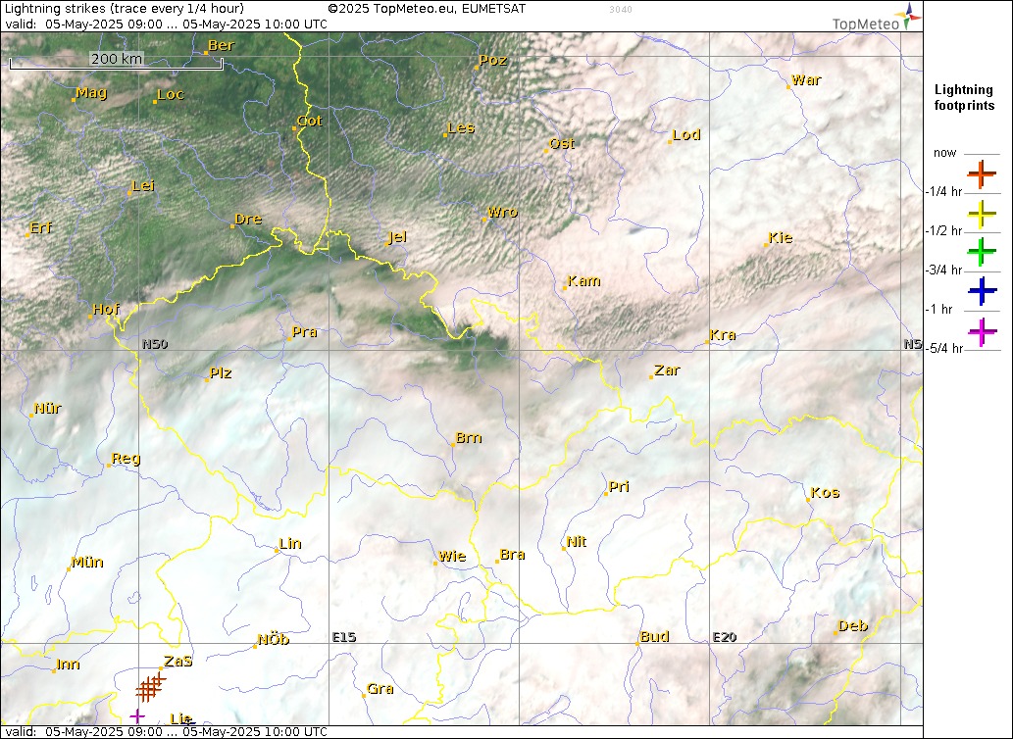
Task: Click the '-1 hr' legend label
Action: coord(939,309)
